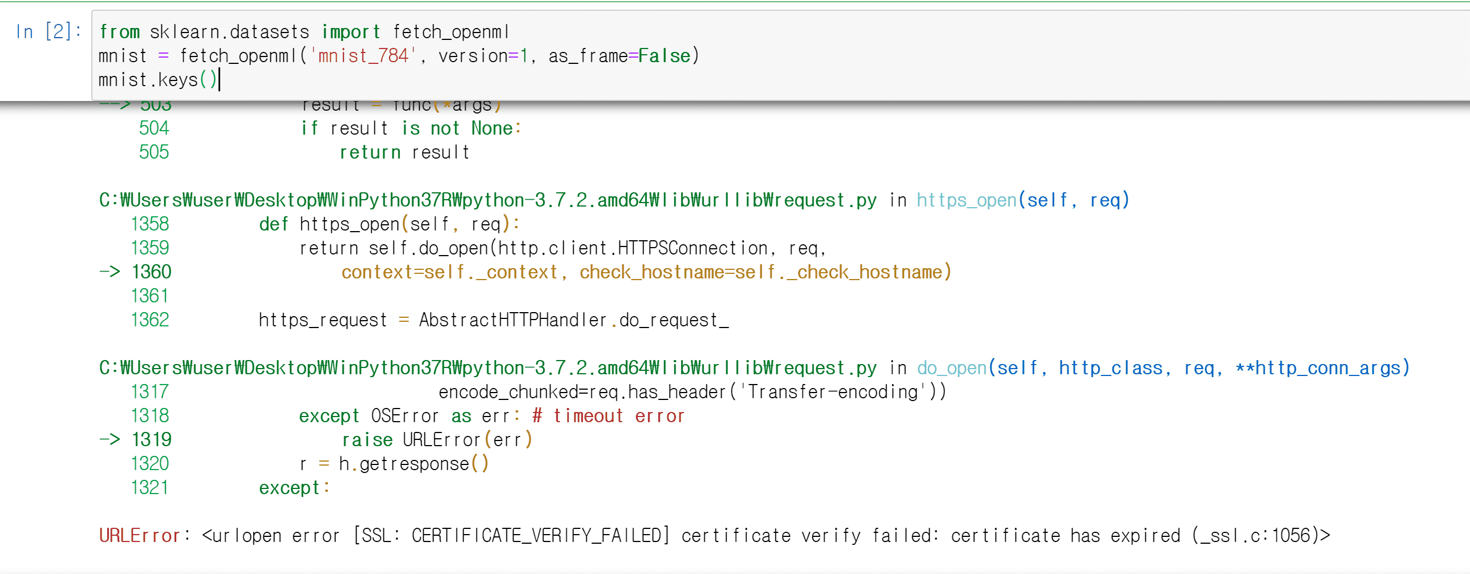Click the raise URLError(err) statement

(x=436, y=440)
